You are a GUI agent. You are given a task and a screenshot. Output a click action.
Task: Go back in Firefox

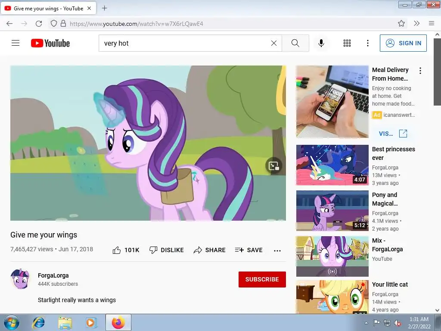[x=9, y=24]
